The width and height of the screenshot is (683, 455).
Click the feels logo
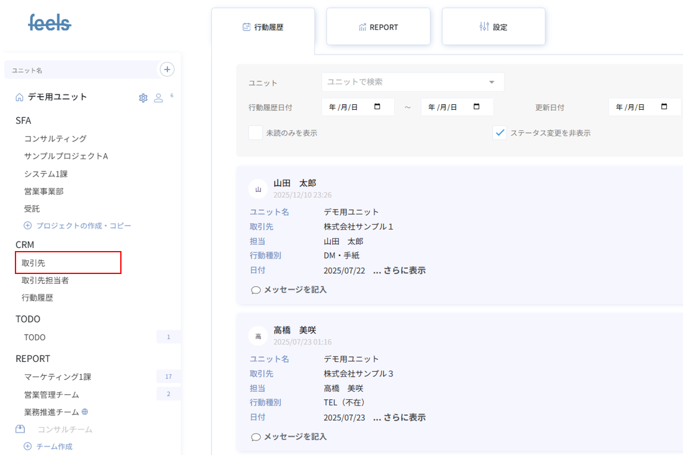tap(50, 23)
